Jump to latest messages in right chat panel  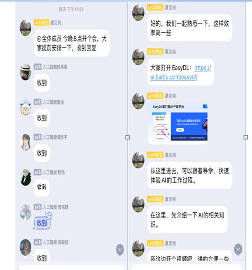238,249
